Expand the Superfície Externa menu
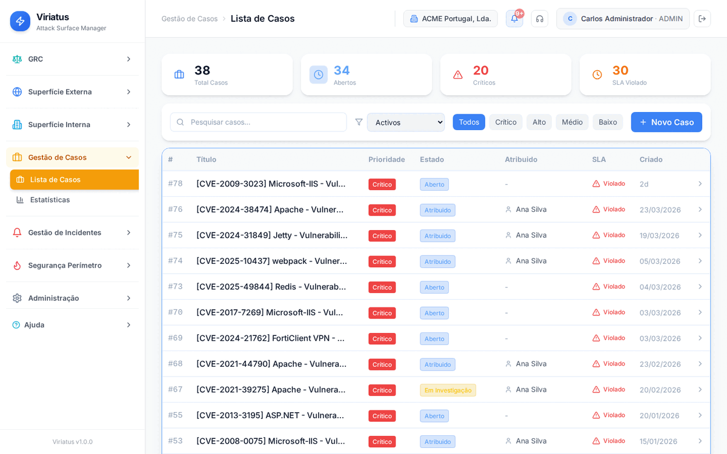 pos(72,92)
